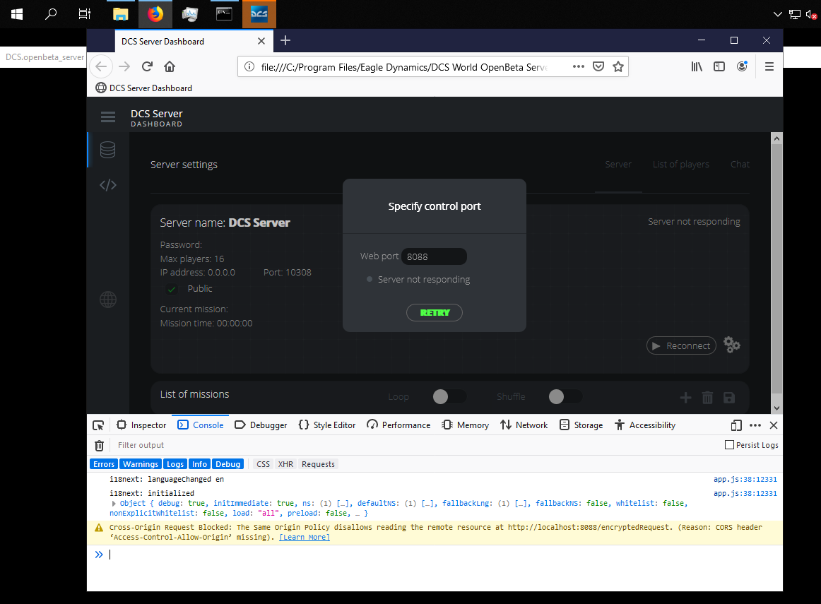Toggle the CSS console filter
The height and width of the screenshot is (604, 821).
point(264,464)
